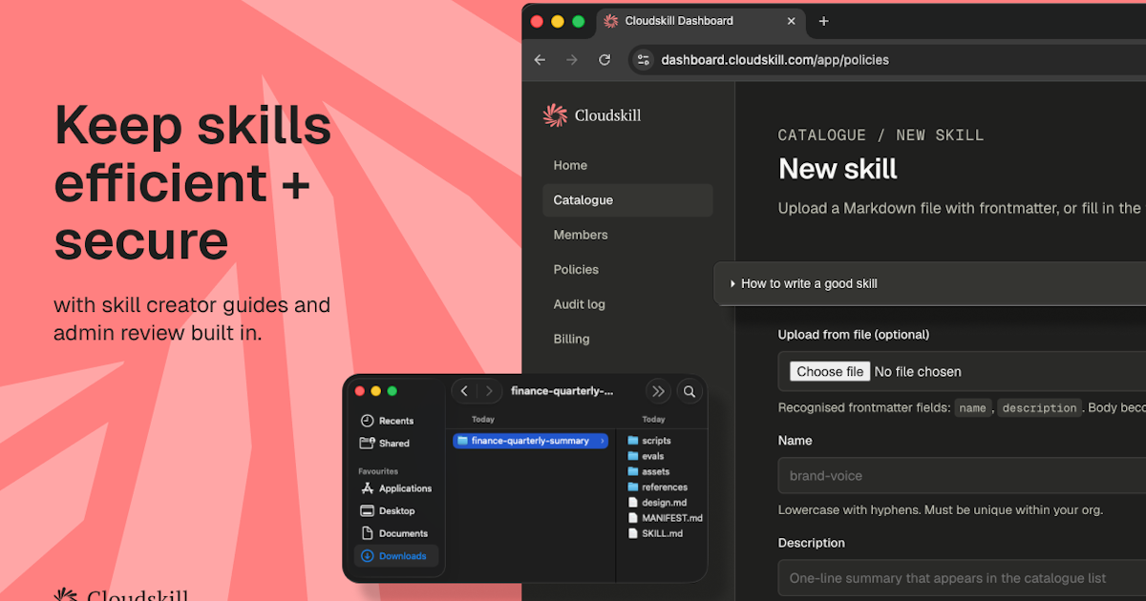Open a new browser tab with plus

[x=824, y=21]
